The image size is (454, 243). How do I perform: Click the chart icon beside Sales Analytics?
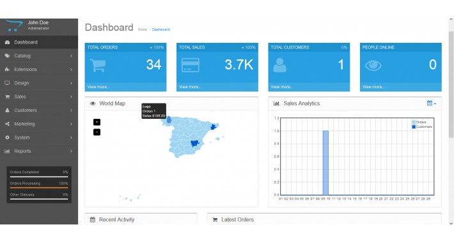(276, 104)
